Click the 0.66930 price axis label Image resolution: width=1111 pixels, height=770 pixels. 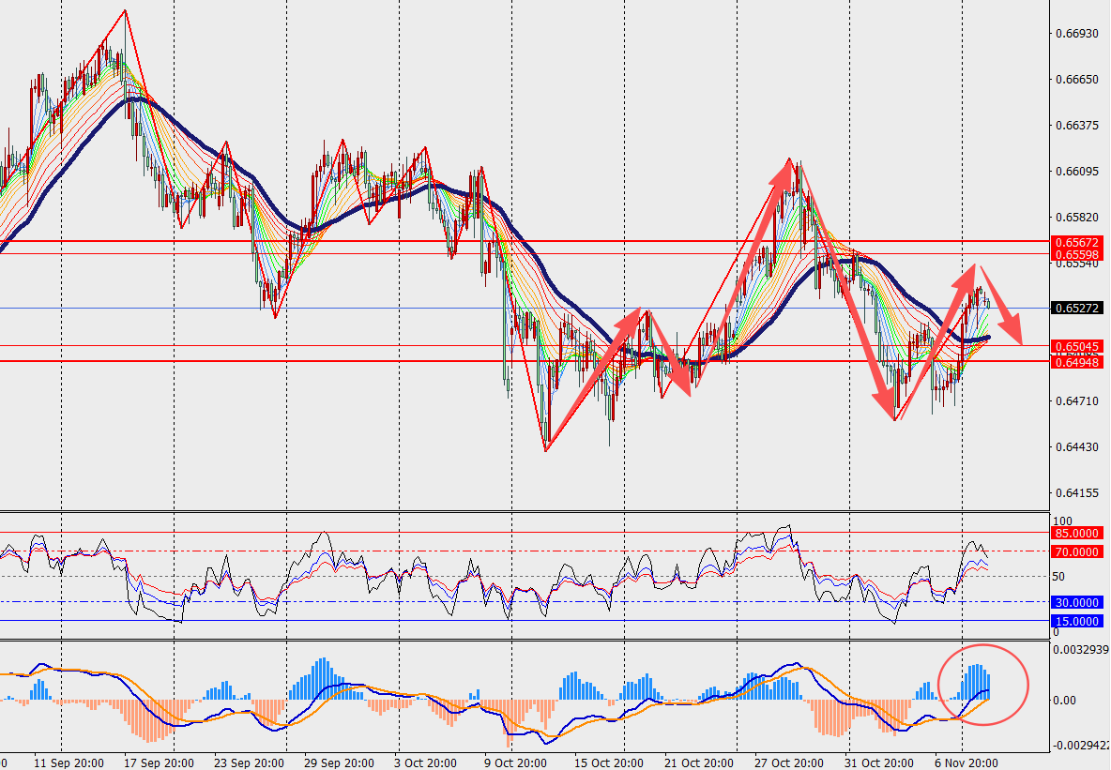1076,34
